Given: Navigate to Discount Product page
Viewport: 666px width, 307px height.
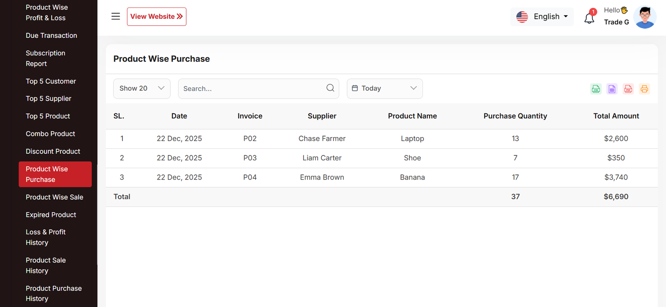Looking at the screenshot, I should pos(53,152).
